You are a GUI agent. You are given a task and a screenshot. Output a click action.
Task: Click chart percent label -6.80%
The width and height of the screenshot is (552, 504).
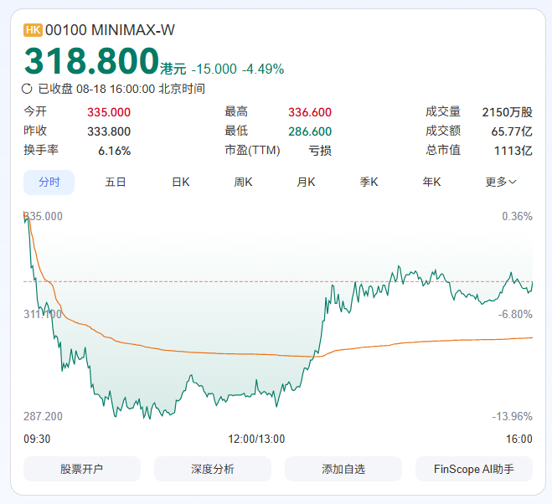tap(515, 314)
